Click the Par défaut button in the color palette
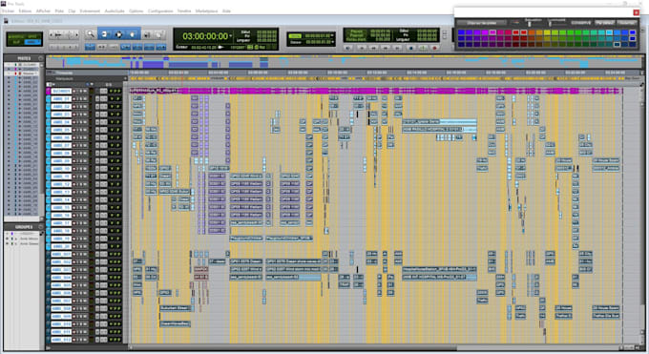Viewport: 649px width, 354px height. [x=604, y=22]
